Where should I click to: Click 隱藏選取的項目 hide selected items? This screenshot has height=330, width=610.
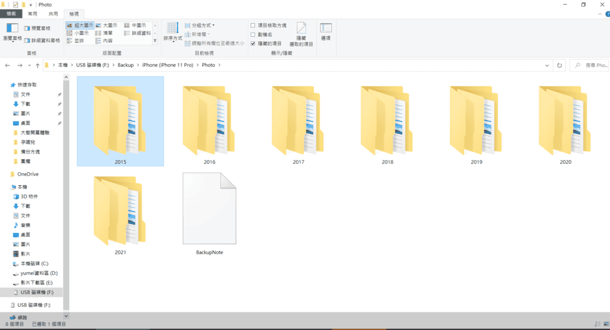point(301,34)
